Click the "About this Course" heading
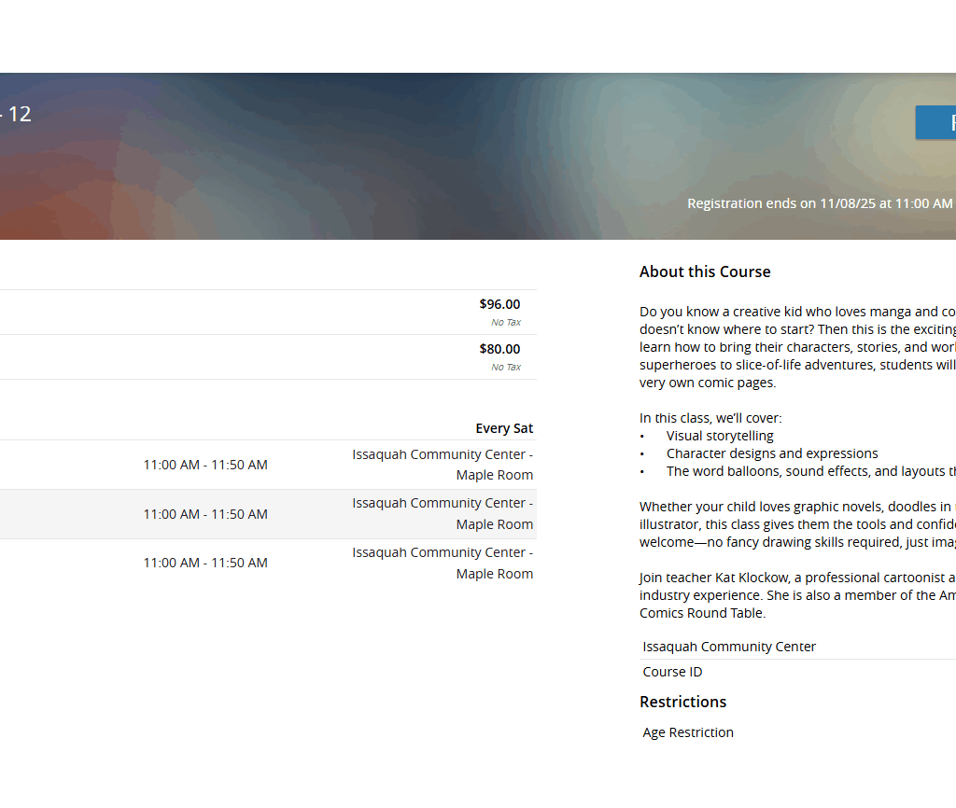 (705, 272)
